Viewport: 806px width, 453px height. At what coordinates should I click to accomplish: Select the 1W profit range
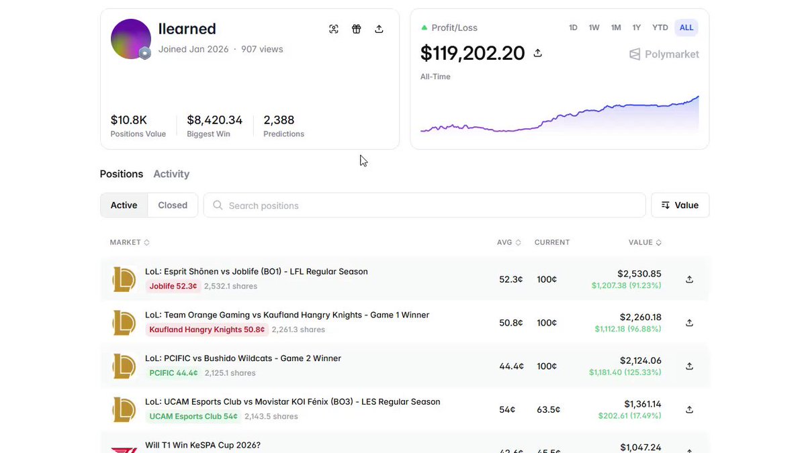point(594,28)
